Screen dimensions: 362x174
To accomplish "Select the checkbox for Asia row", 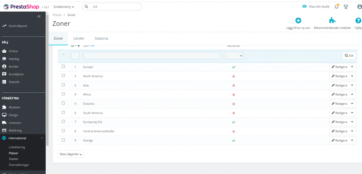I will (63, 85).
